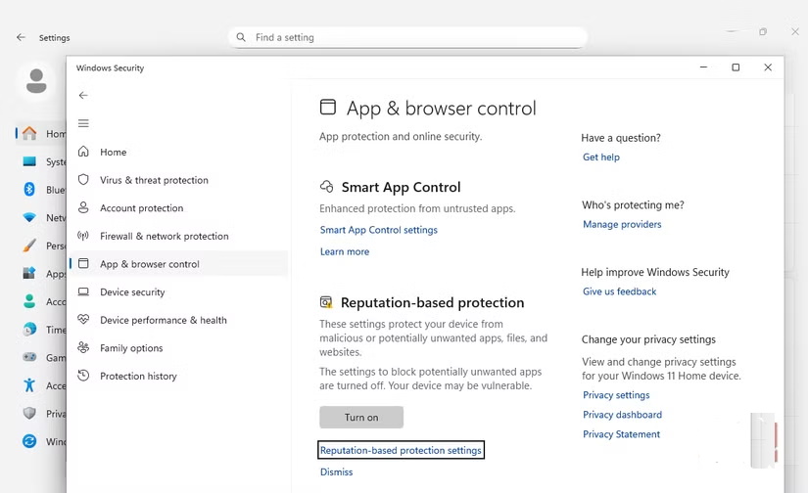
Task: Open Device security chip icon
Action: [x=83, y=292]
